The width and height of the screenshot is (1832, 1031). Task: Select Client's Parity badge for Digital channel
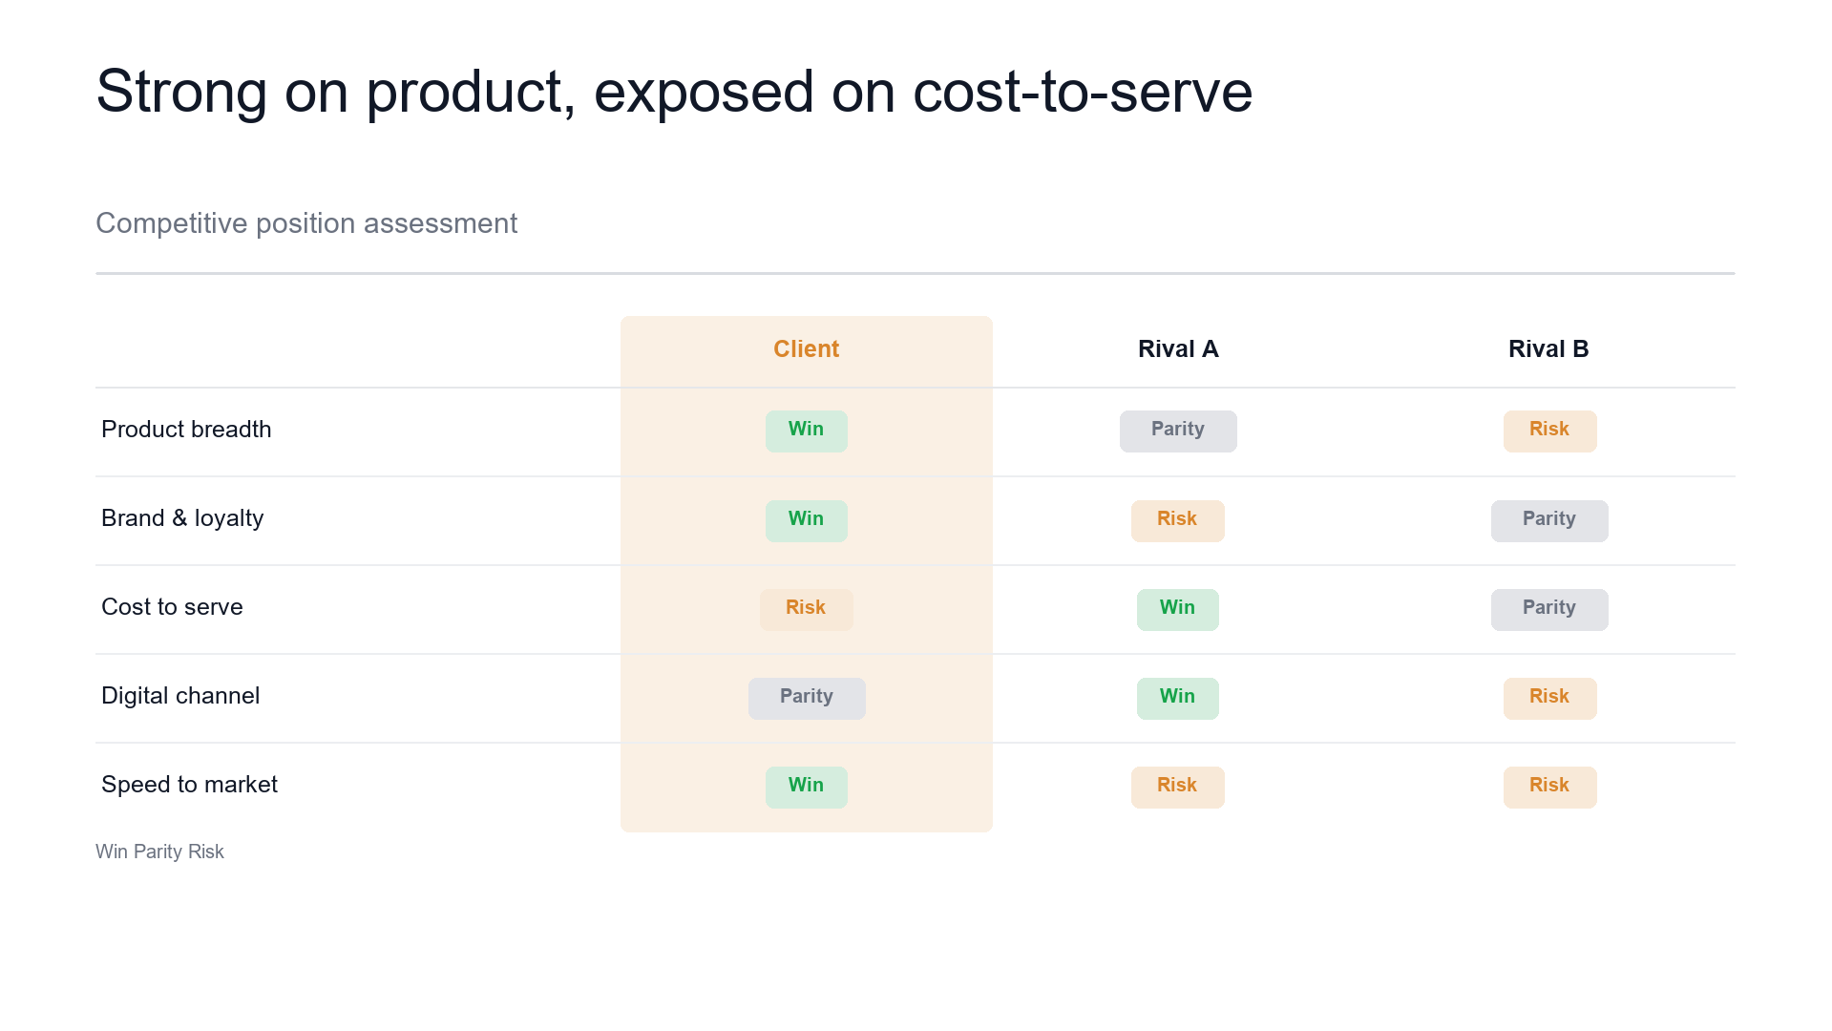pos(807,699)
